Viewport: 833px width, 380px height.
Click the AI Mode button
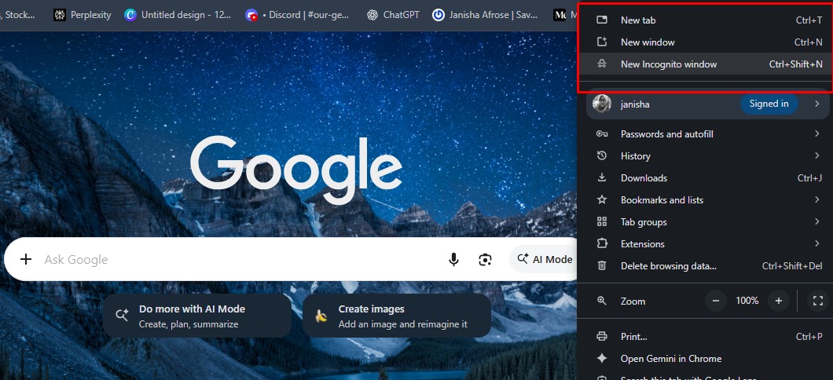pos(544,260)
